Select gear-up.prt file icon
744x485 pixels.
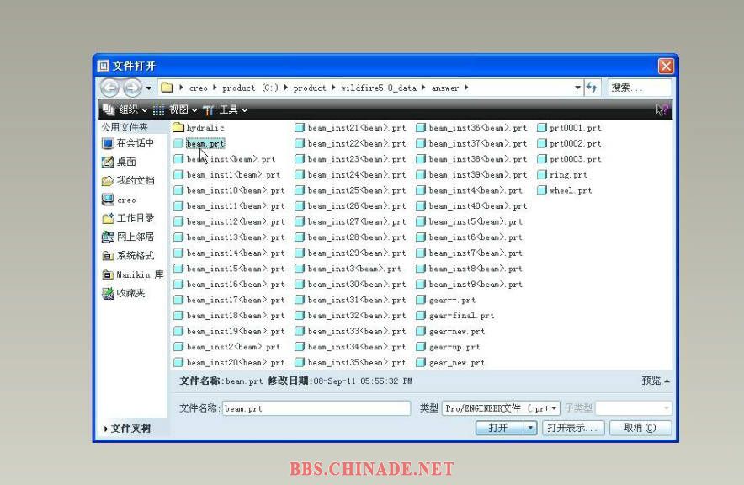tap(421, 347)
